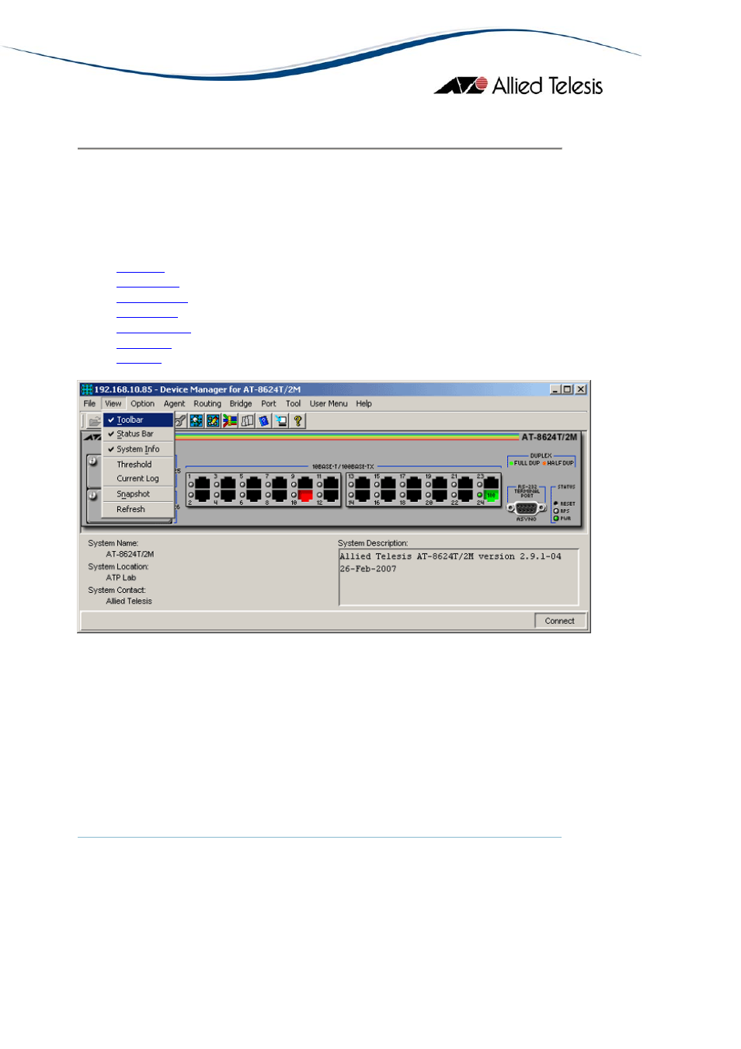The image size is (741, 1049).
Task: Select port 1 on the switch panel
Action: 203,483
